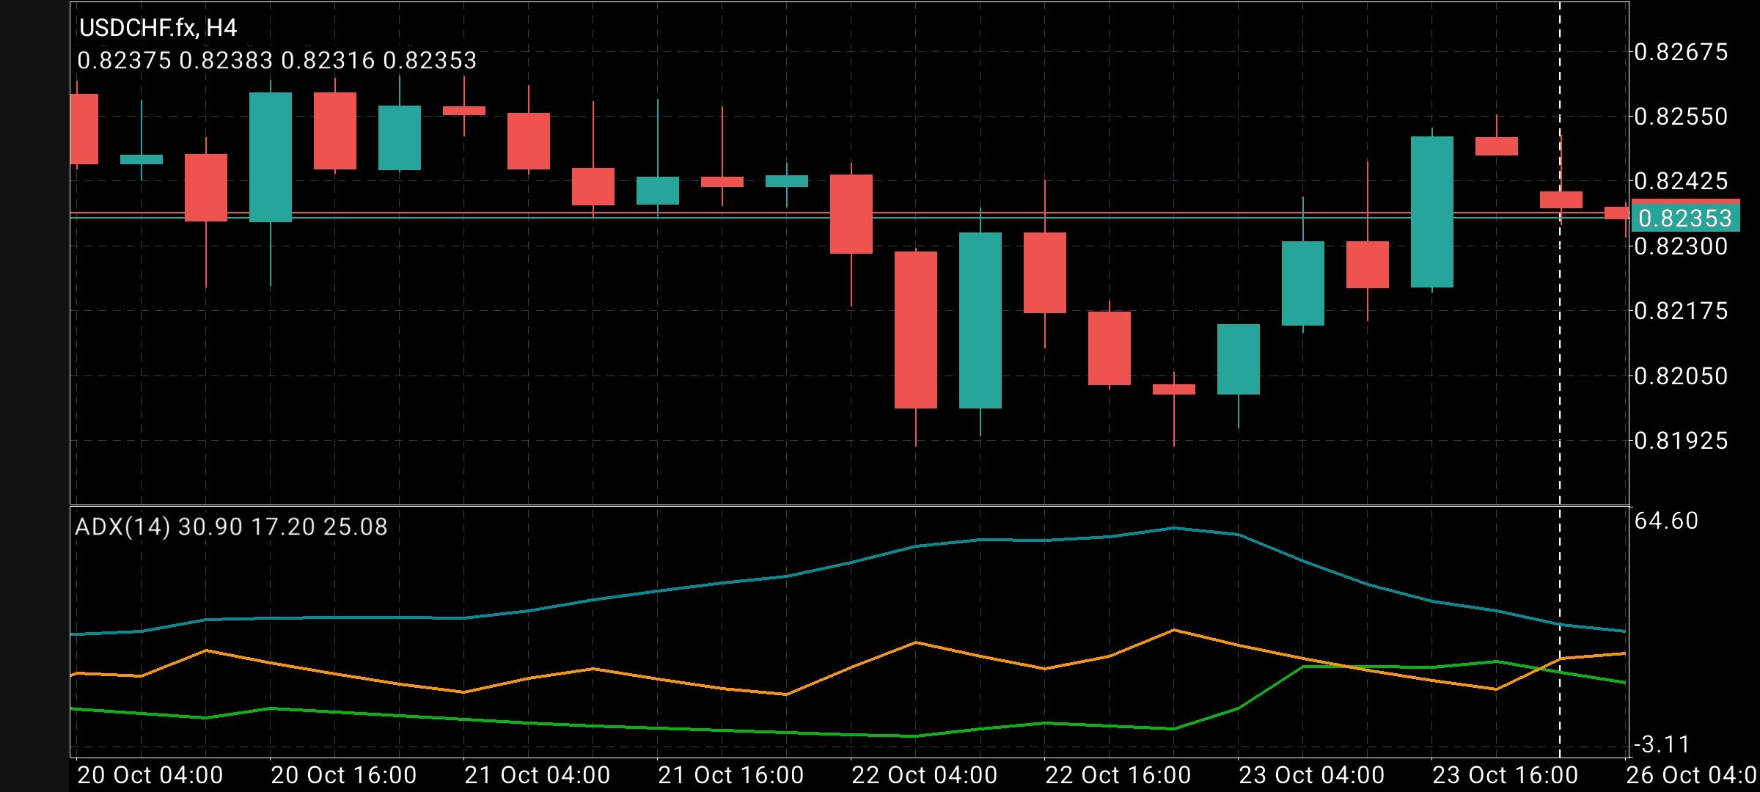This screenshot has width=1760, height=792.
Task: Click the 0.82425 price axis label
Action: (1682, 180)
